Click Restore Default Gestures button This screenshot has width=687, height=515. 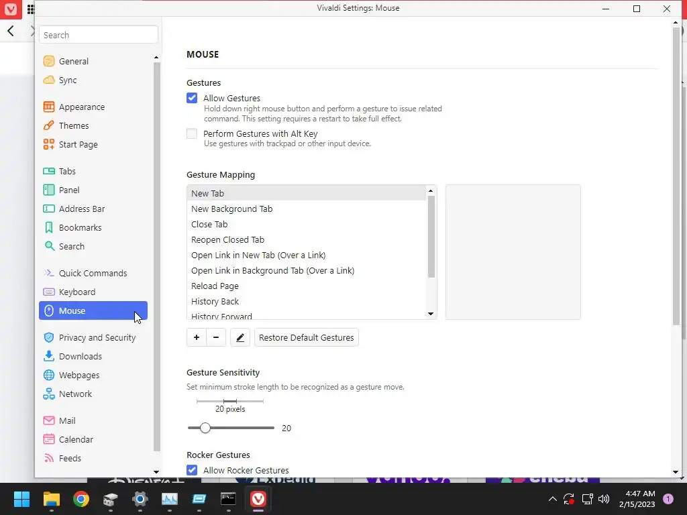(306, 338)
